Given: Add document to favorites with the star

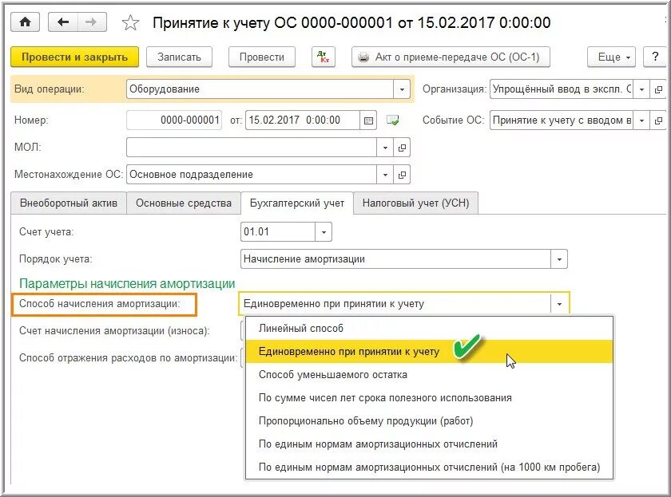Looking at the screenshot, I should click(x=130, y=22).
